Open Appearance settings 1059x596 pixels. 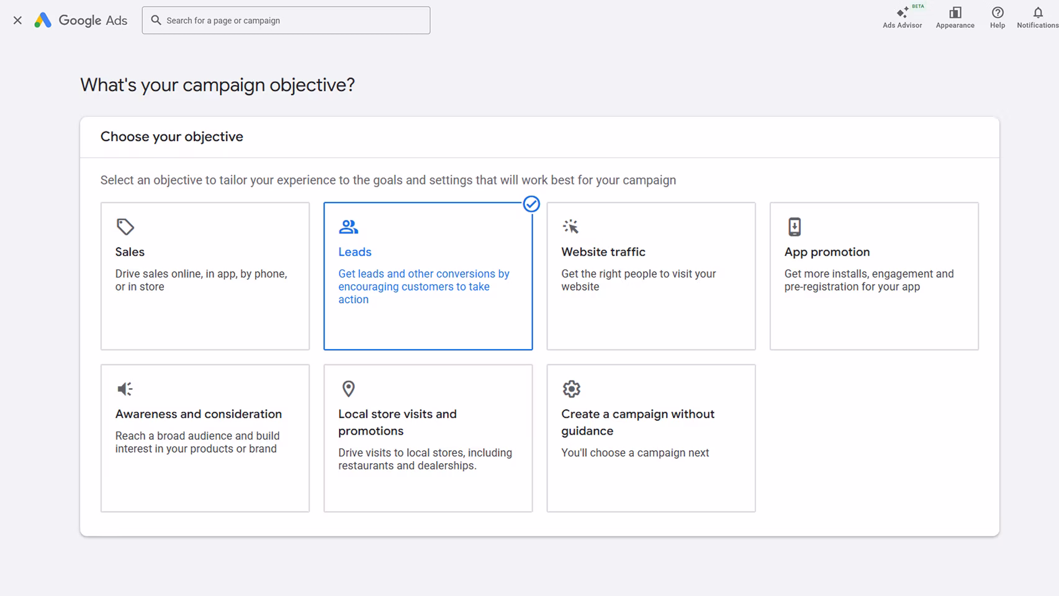tap(955, 16)
